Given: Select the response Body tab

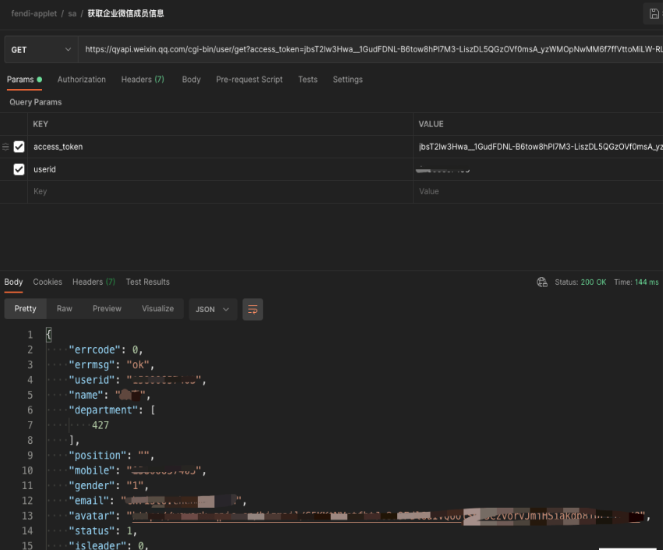Looking at the screenshot, I should tap(13, 282).
